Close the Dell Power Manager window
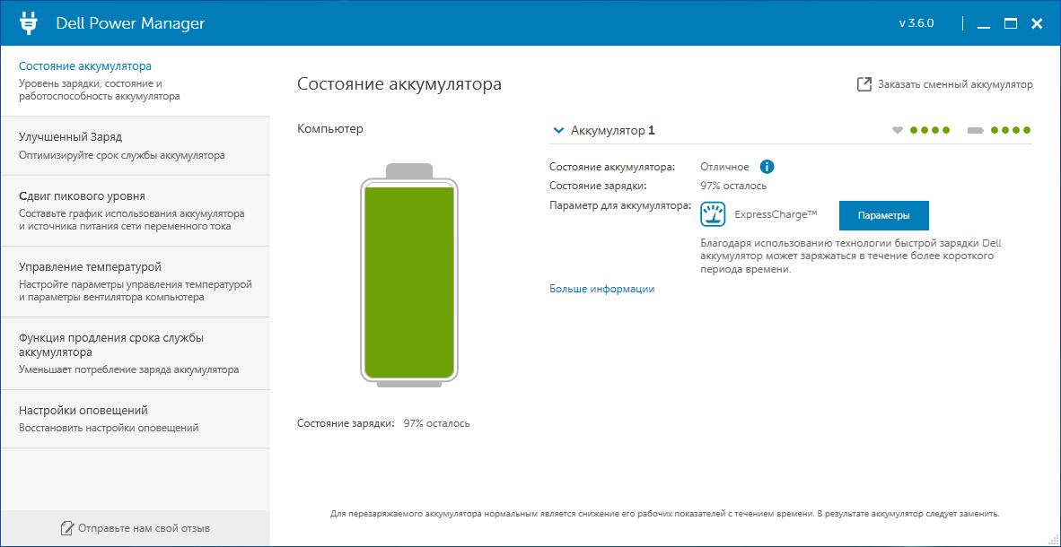 pos(1037,24)
